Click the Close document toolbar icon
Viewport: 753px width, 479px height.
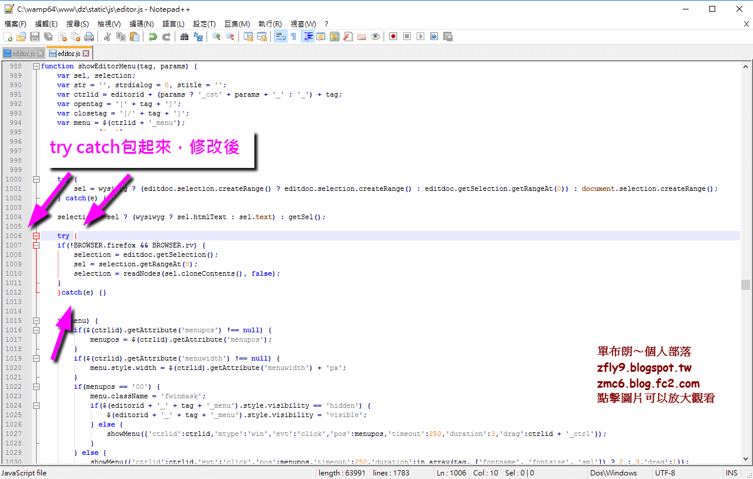tap(61, 37)
